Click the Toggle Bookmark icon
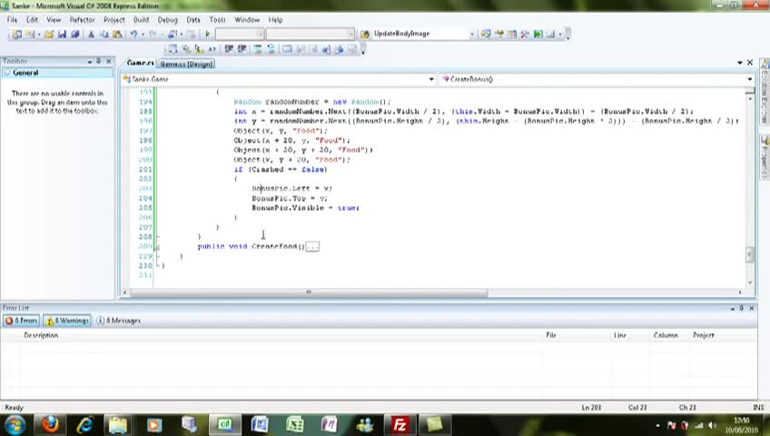 click(287, 49)
